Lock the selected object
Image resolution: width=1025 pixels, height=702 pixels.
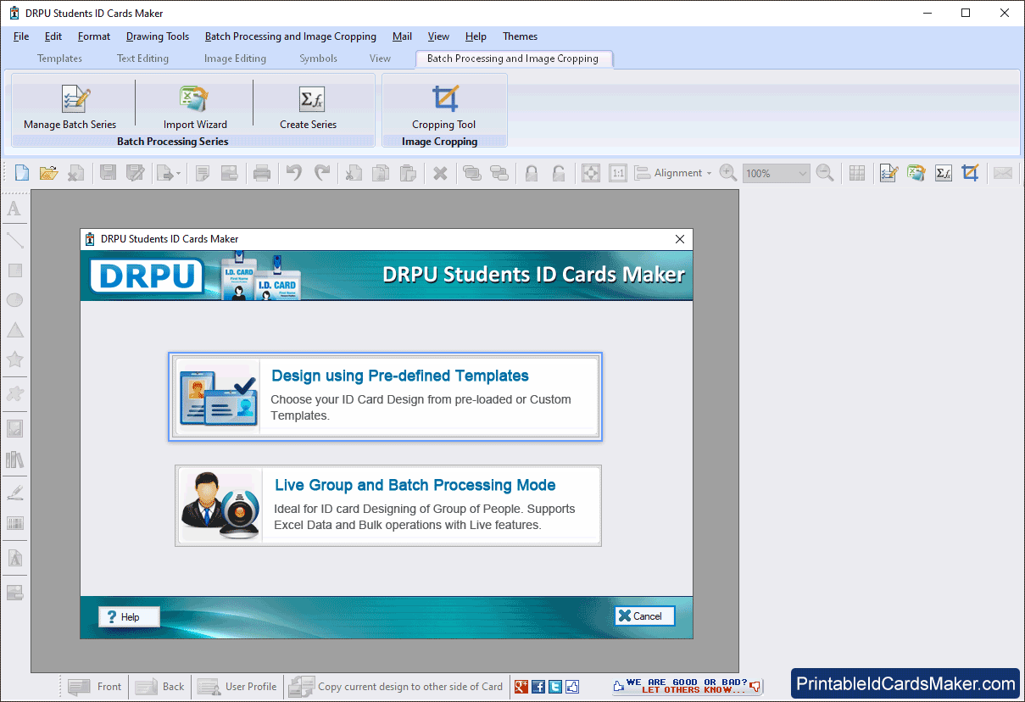532,173
